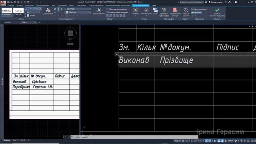Click the text editor ruler tab marker
The width and height of the screenshot is (256, 144).
click(116, 54)
